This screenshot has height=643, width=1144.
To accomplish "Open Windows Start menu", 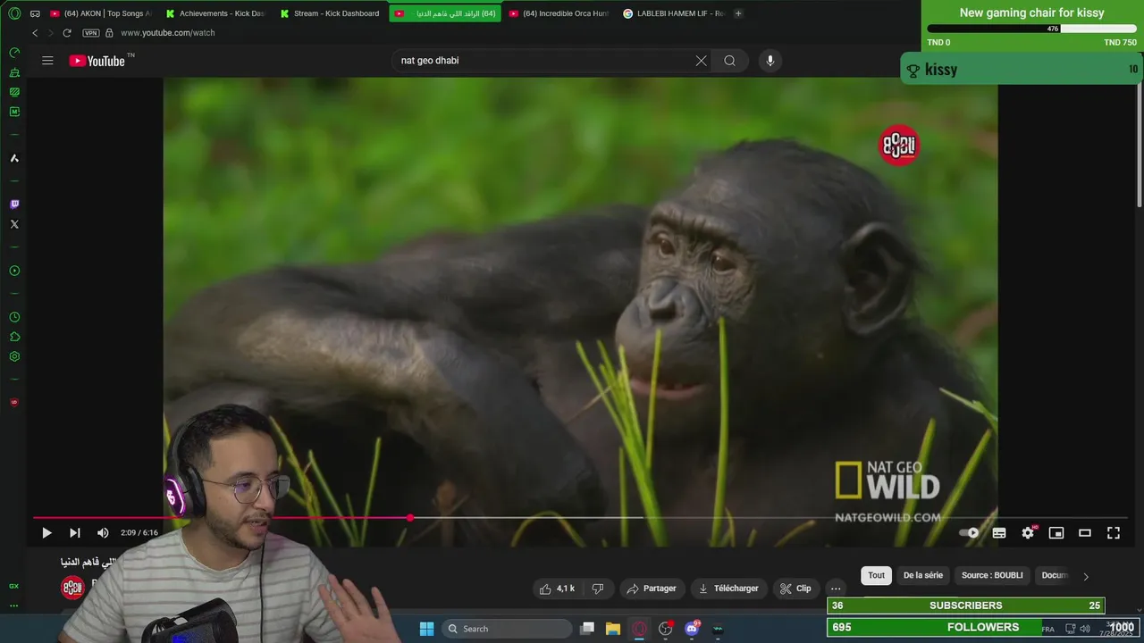I will [427, 629].
